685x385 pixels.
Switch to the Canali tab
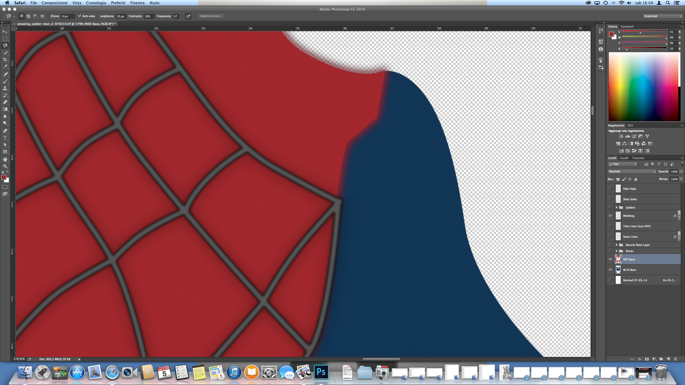624,158
